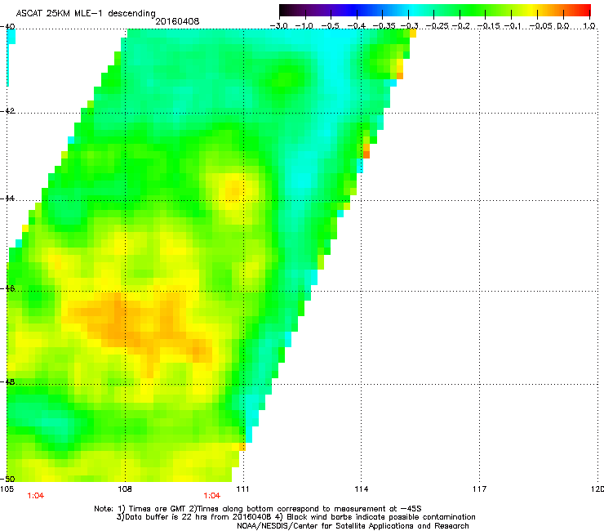Click the 0.0 colorbar label
The height and width of the screenshot is (531, 604).
click(563, 26)
